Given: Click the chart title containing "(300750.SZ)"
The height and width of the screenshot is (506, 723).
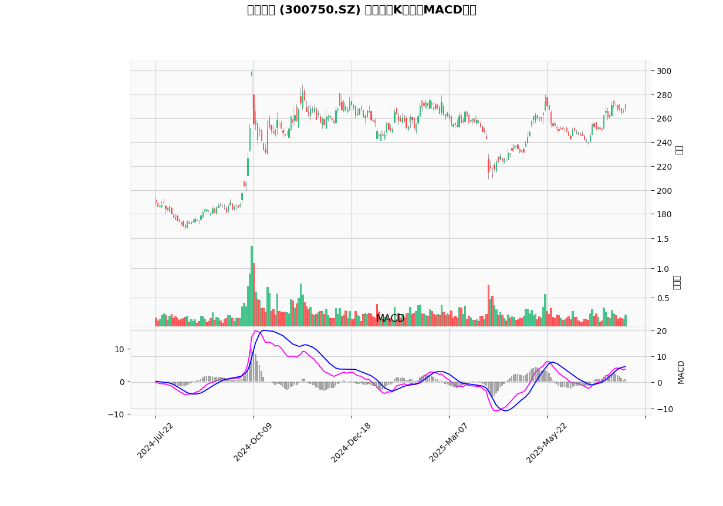Looking at the screenshot, I should tap(361, 10).
